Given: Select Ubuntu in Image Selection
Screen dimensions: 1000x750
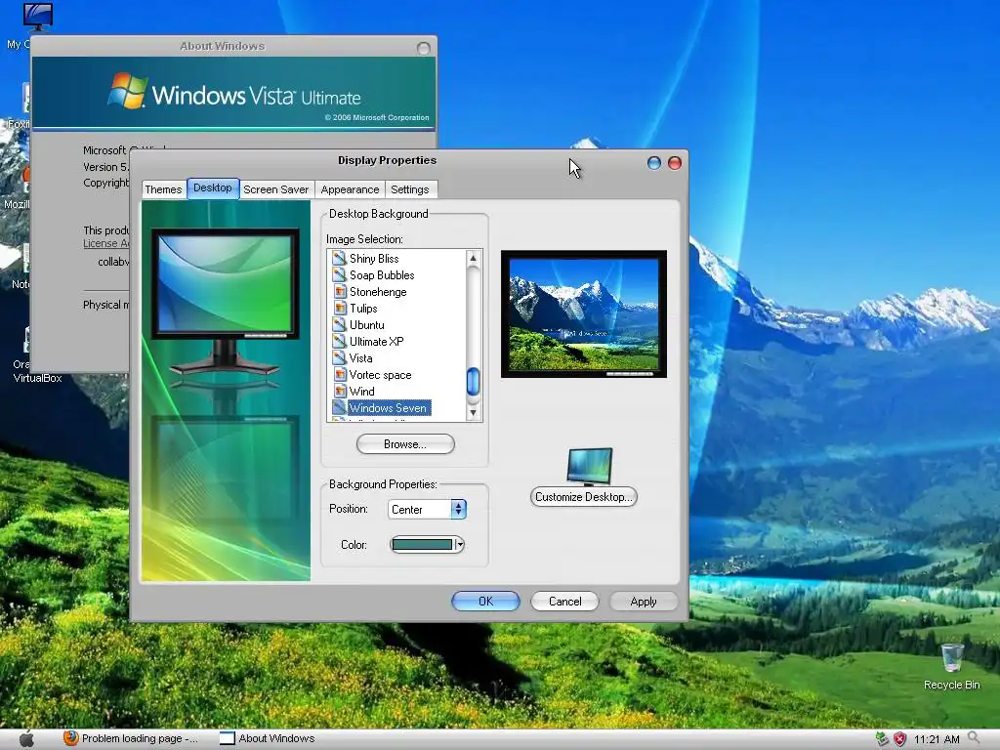Looking at the screenshot, I should point(367,324).
